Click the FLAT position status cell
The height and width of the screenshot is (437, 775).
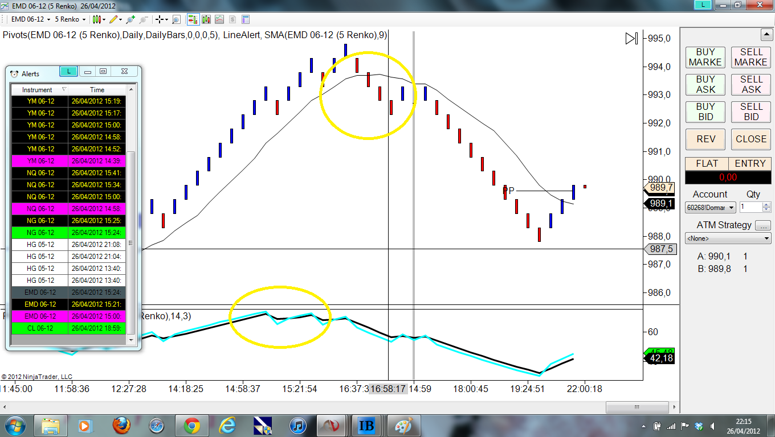tap(707, 163)
